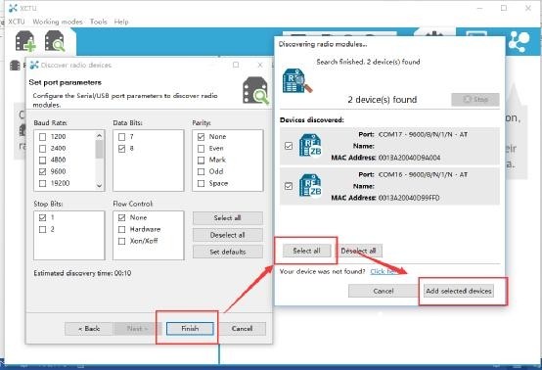Viewport: 542px width, 370px height.
Task: Cancel the Discover radio devices dialog
Action: 242,329
